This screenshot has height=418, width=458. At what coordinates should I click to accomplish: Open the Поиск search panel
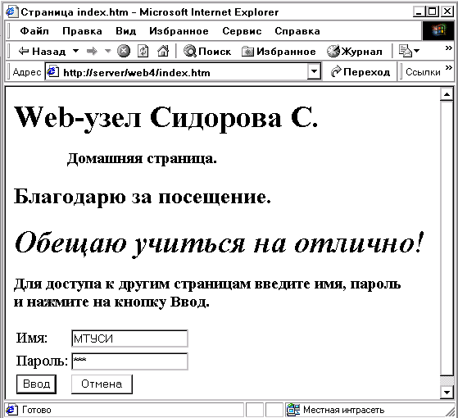[x=207, y=52]
